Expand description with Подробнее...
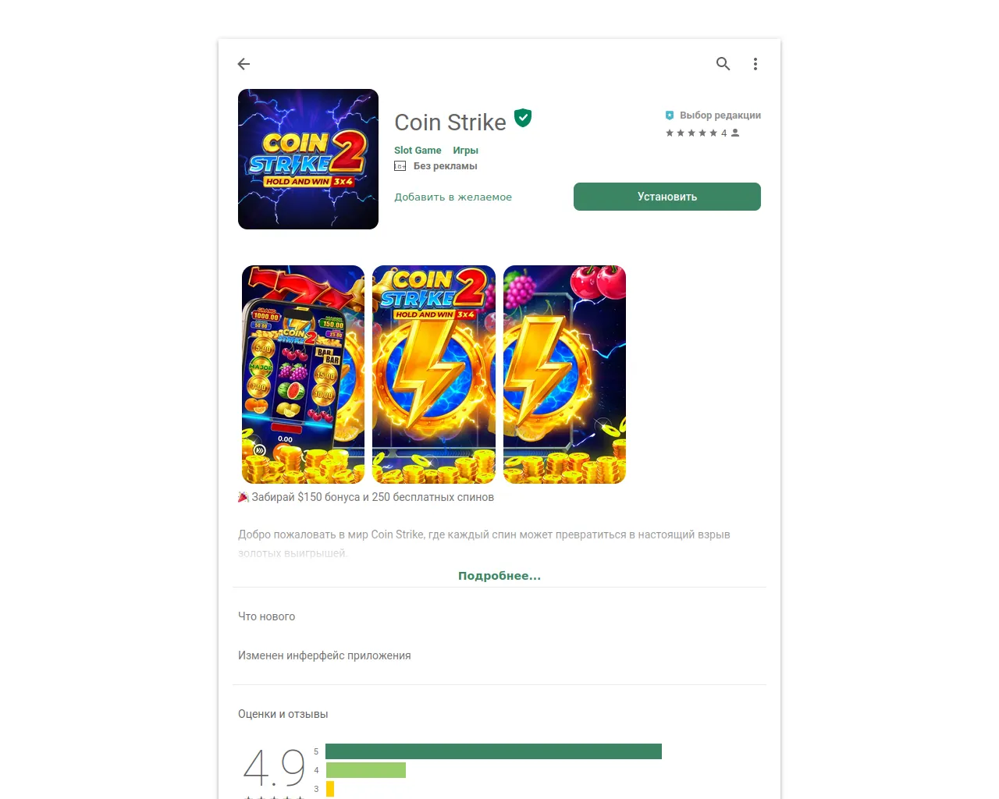This screenshot has width=999, height=799. 499,576
